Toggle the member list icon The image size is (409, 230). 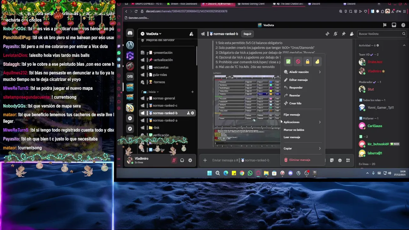351,34
